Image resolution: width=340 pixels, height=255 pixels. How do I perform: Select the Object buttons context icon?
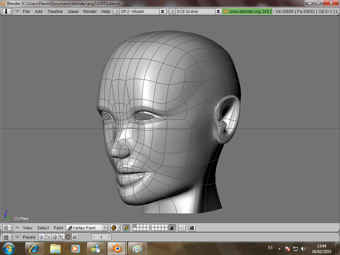click(x=61, y=237)
